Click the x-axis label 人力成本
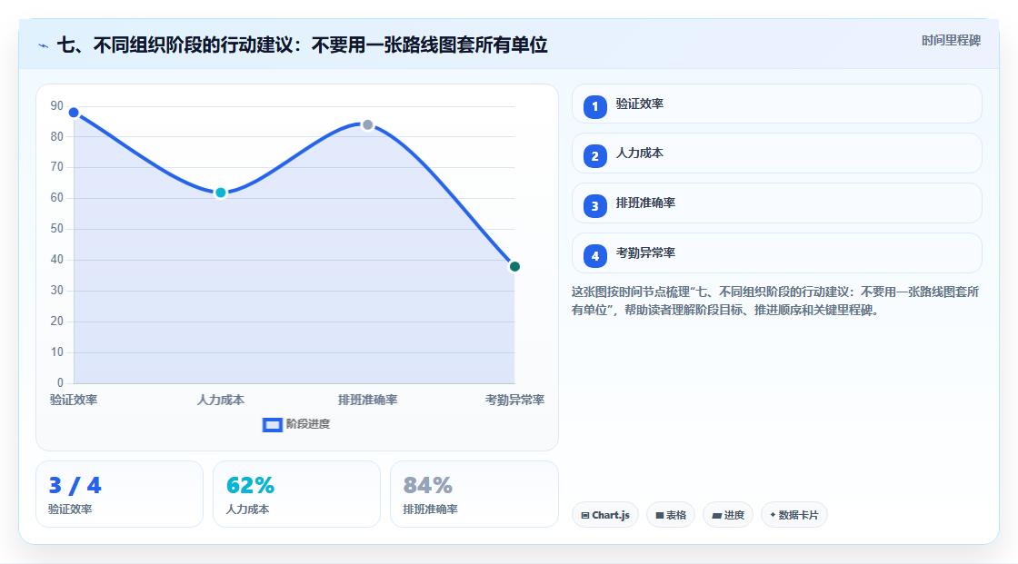This screenshot has width=1018, height=564. (221, 400)
